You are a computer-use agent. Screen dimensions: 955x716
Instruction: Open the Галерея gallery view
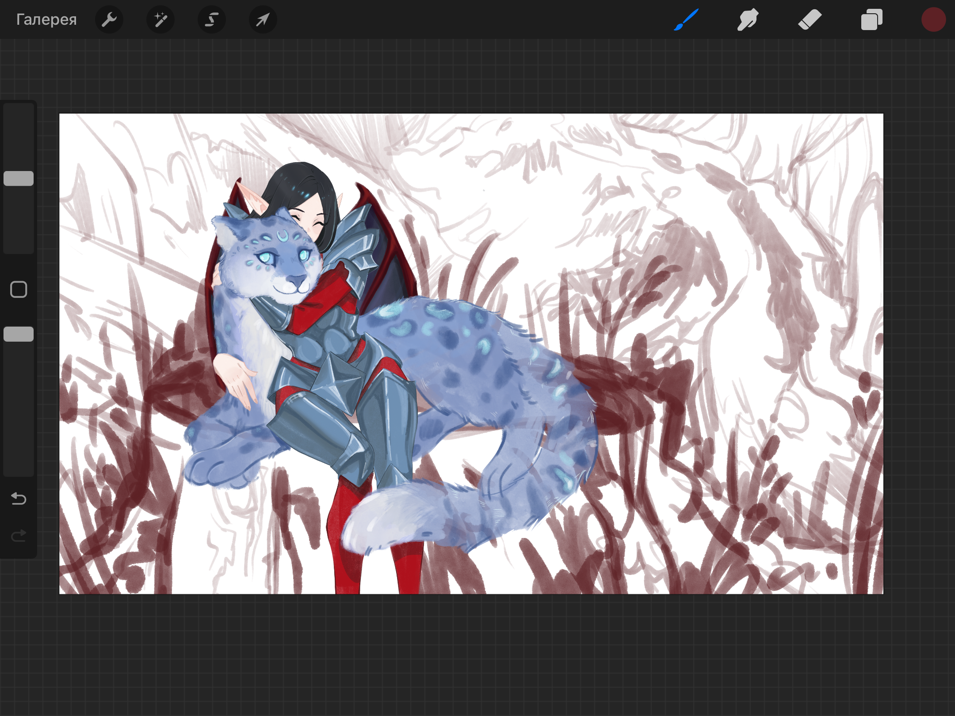point(46,19)
